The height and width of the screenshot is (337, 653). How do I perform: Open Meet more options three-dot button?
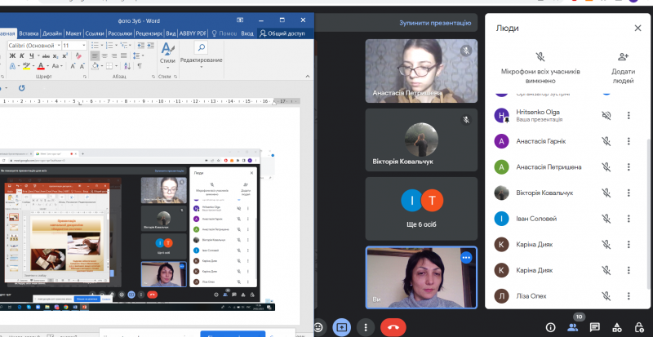[x=366, y=327]
